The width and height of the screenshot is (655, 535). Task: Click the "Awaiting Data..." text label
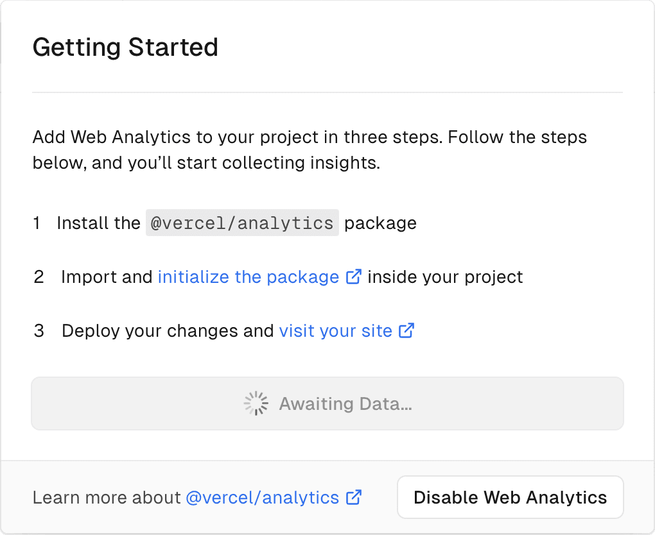click(345, 403)
